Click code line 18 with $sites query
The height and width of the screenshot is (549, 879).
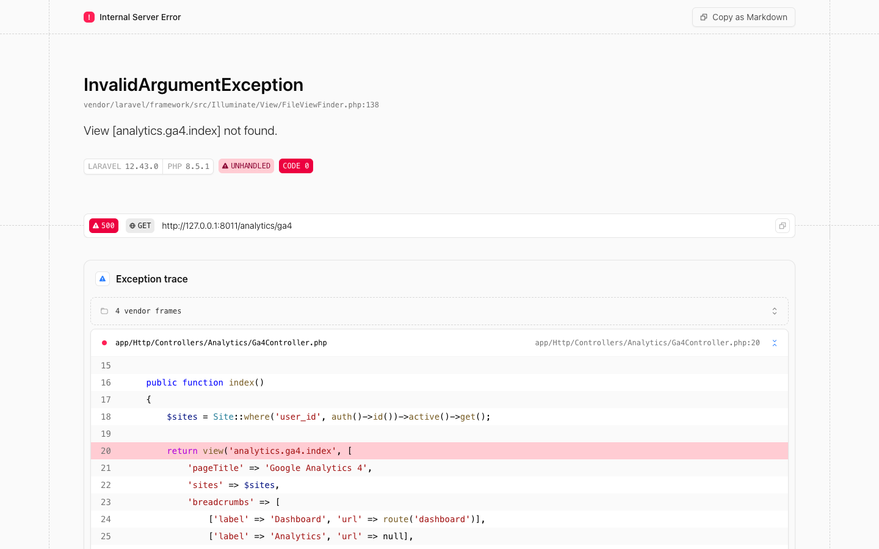point(440,417)
